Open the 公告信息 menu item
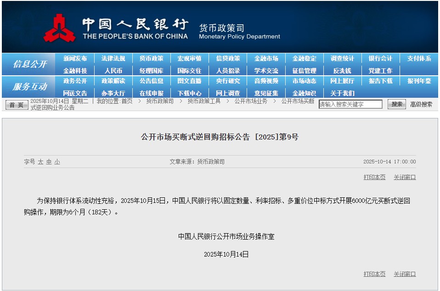440x291 pixels. [x=151, y=81]
